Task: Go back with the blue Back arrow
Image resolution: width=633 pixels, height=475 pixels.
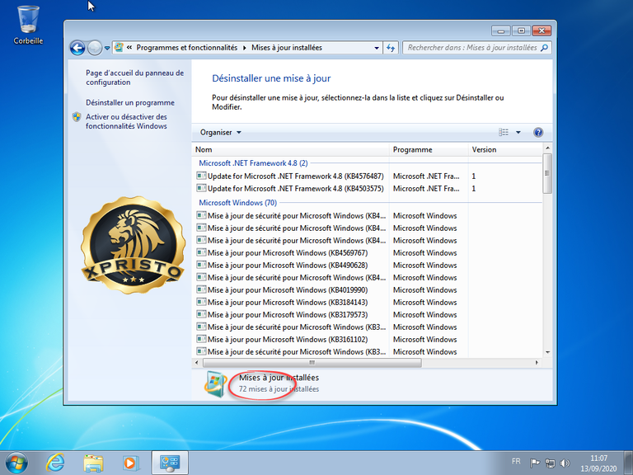Action: [77, 48]
